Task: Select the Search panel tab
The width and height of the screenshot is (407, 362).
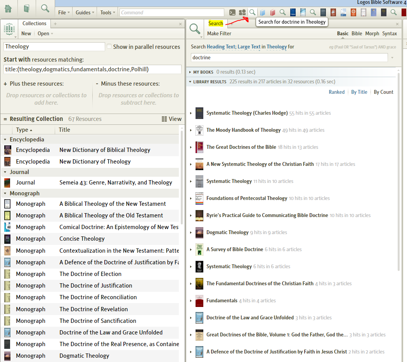Action: 215,23
